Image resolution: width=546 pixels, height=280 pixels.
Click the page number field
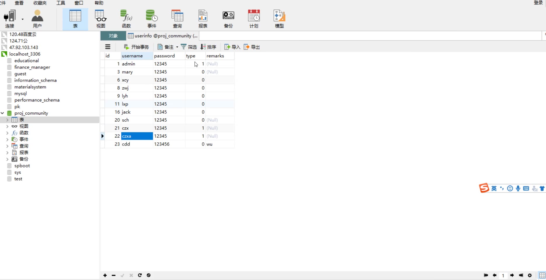503,275
